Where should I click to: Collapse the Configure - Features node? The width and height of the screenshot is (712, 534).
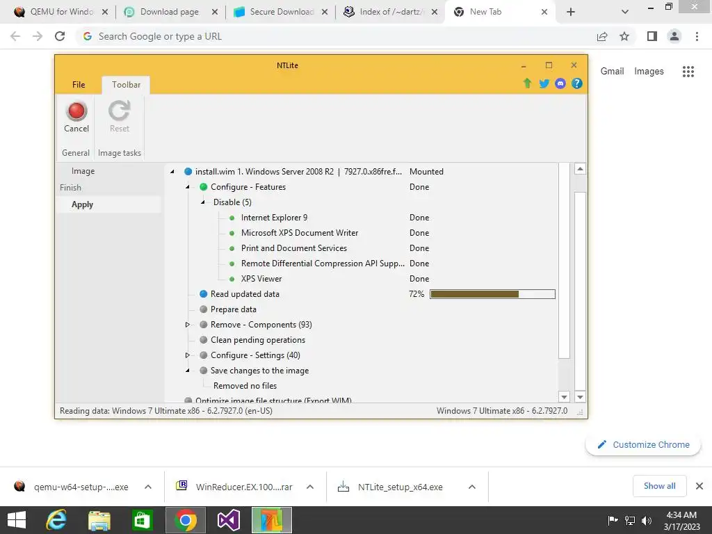coord(188,187)
